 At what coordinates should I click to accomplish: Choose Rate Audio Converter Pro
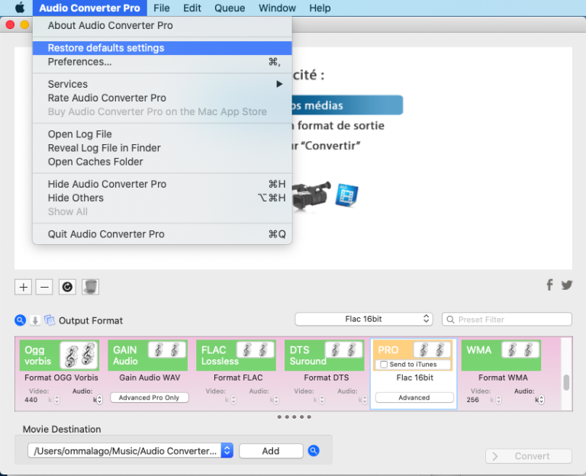[163, 98]
